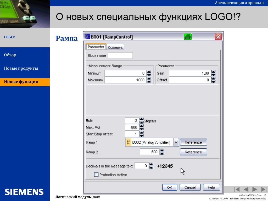The height and width of the screenshot is (201, 268).
Task: Click the +12345 preview value
Action: 165,166
